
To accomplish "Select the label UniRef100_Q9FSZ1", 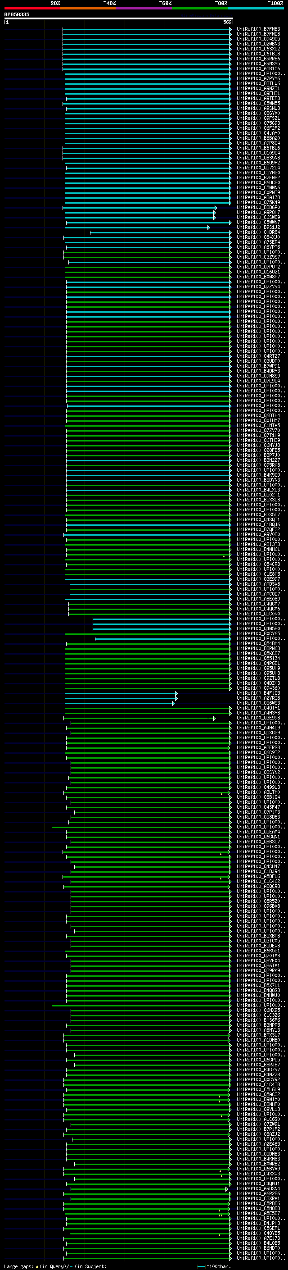I will pyautogui.click(x=258, y=118).
